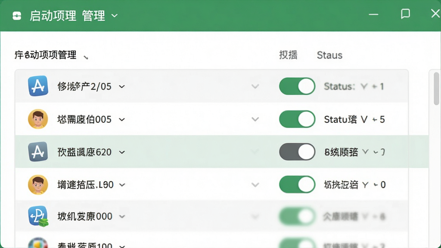Screen dimensions: 441x248
Task: Open status dropdown in the 005 row
Action: coord(364,120)
